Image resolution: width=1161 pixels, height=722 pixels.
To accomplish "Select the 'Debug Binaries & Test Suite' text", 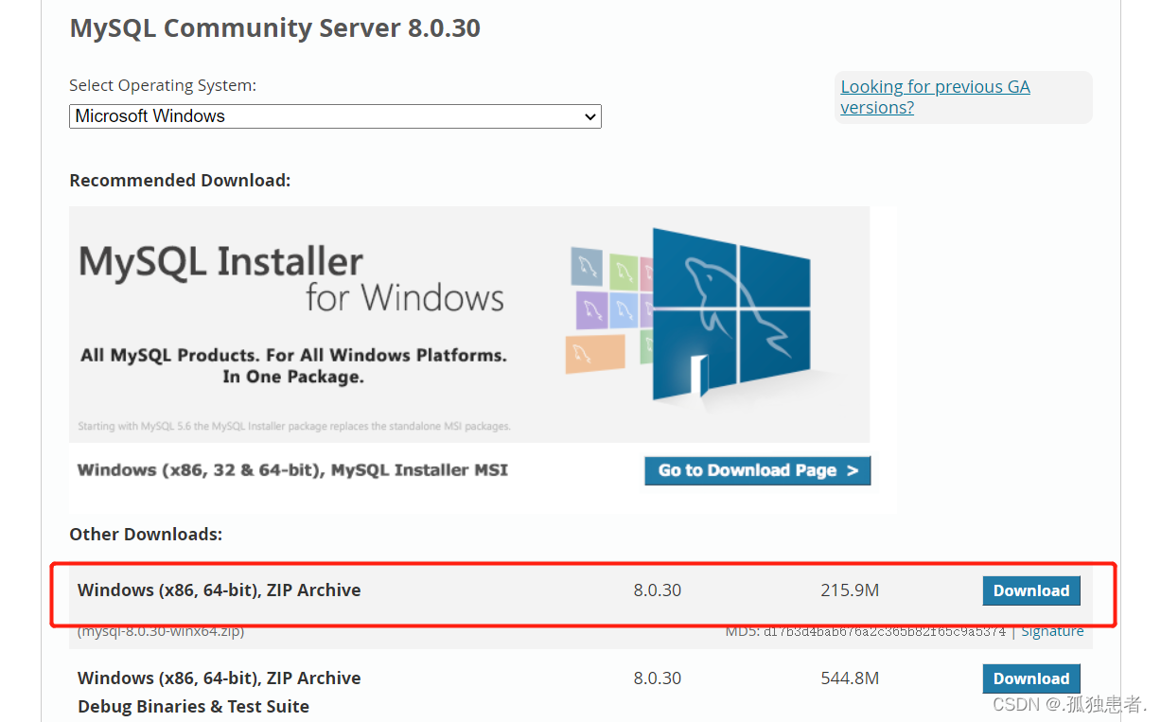I will 194,707.
